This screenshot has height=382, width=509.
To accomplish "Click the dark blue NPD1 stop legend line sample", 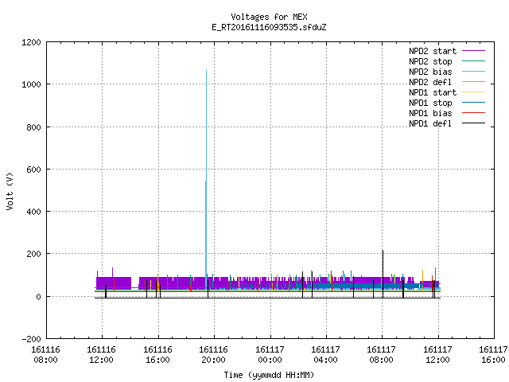I will click(473, 103).
